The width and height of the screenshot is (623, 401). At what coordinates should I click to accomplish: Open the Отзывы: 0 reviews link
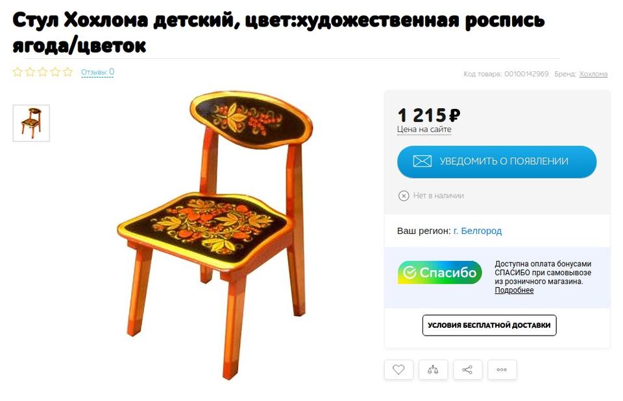tap(97, 72)
